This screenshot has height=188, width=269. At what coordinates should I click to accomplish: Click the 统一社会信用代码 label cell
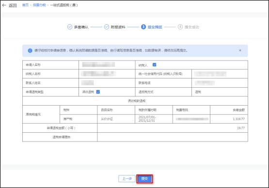click(163, 74)
